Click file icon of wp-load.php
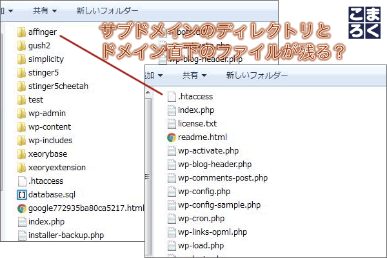This screenshot has height=258, width=387. tap(172, 246)
